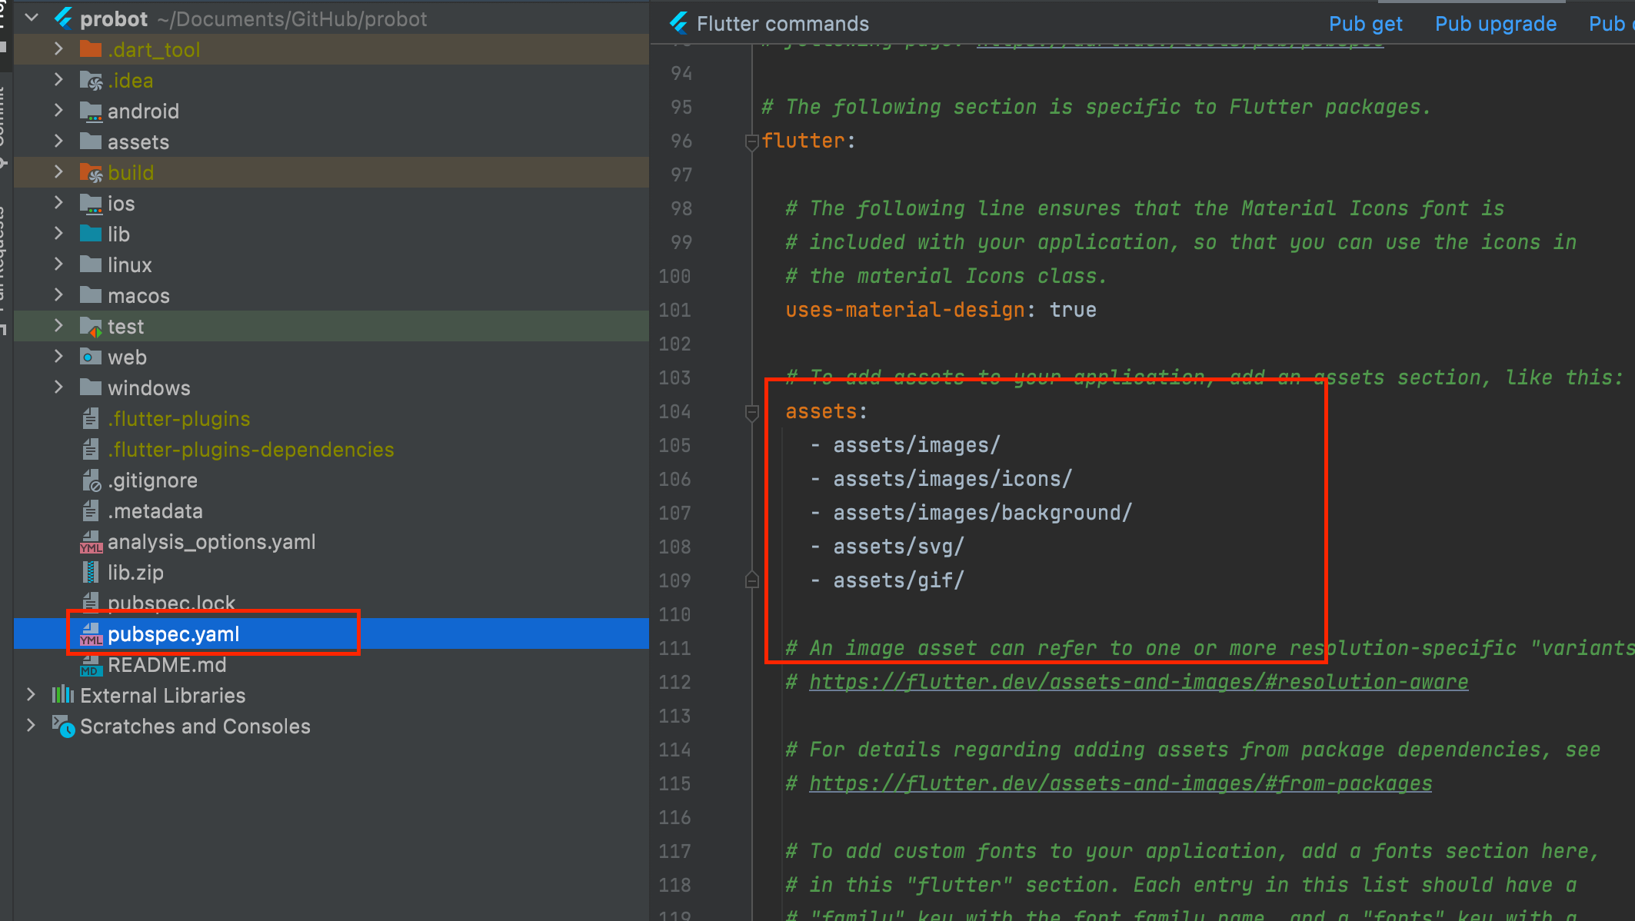The image size is (1635, 921).
Task: Click the .dart_tool orange folder icon
Action: coord(91,49)
